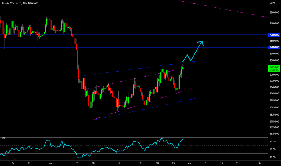Click the 22 date label on time axis
Image resolution: width=281 pixels, height=166 pixels.
tap(238, 163)
